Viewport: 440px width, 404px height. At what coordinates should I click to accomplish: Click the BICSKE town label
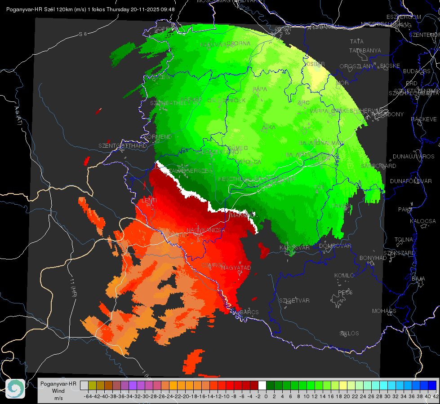coord(390,66)
